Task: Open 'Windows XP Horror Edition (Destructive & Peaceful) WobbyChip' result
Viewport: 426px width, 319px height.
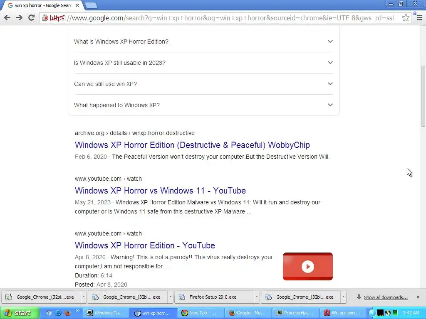Action: [192, 145]
